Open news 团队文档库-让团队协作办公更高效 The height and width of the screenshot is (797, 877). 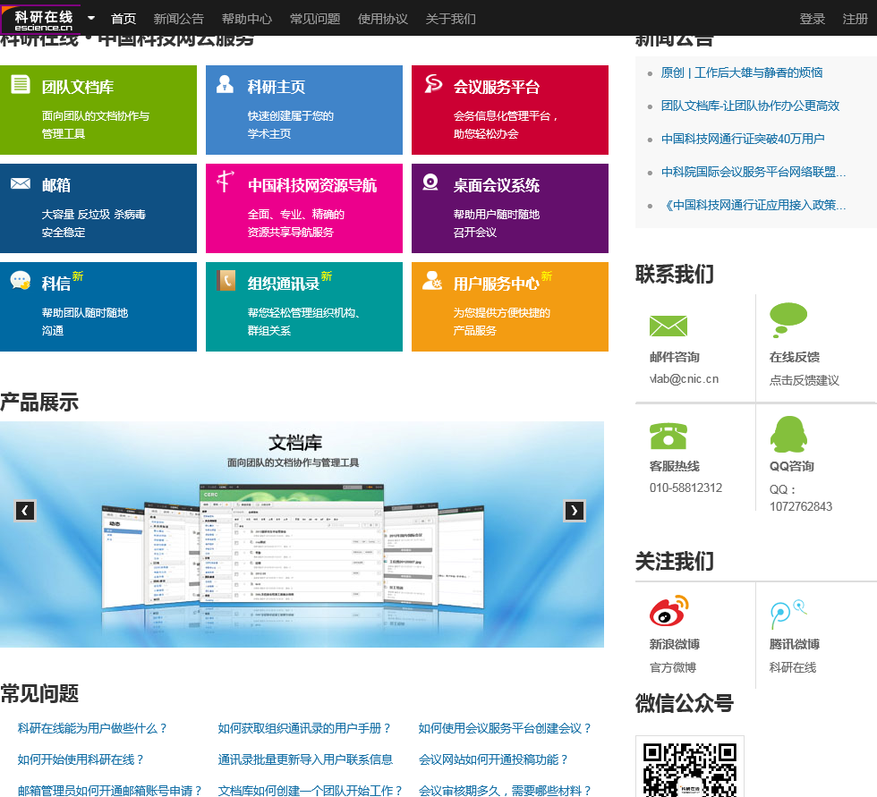750,106
